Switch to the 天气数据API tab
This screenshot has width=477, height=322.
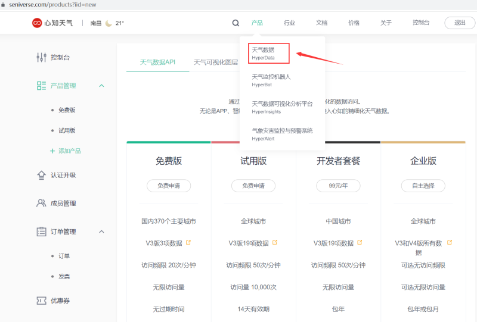157,62
